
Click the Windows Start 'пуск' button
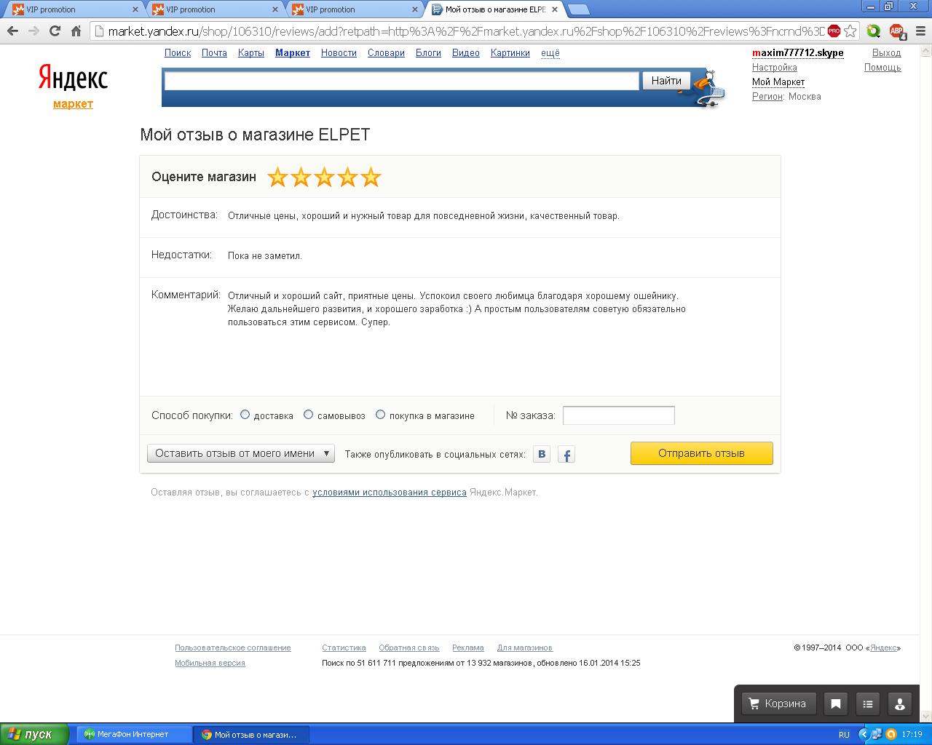[34, 734]
